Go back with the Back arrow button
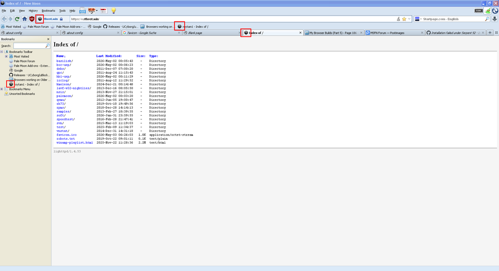The image size is (499, 271). pyautogui.click(x=4, y=19)
